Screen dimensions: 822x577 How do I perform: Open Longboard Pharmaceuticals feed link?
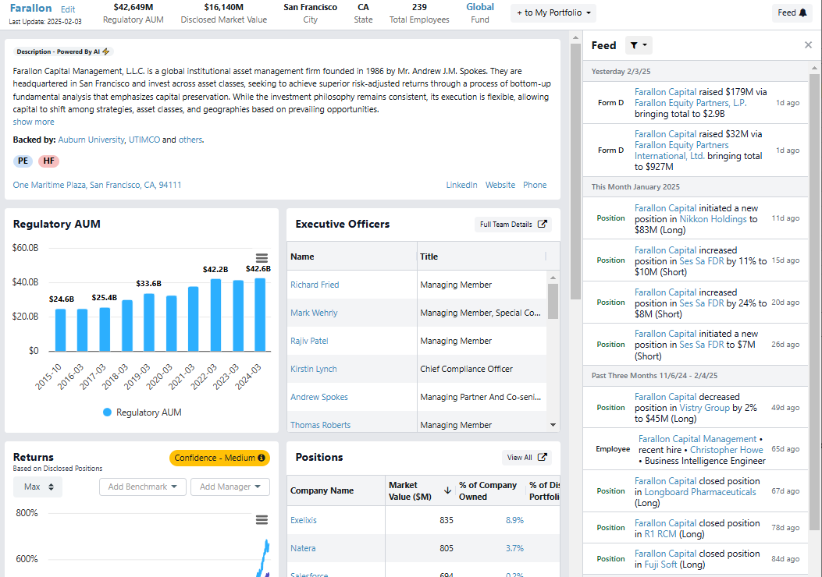point(700,492)
